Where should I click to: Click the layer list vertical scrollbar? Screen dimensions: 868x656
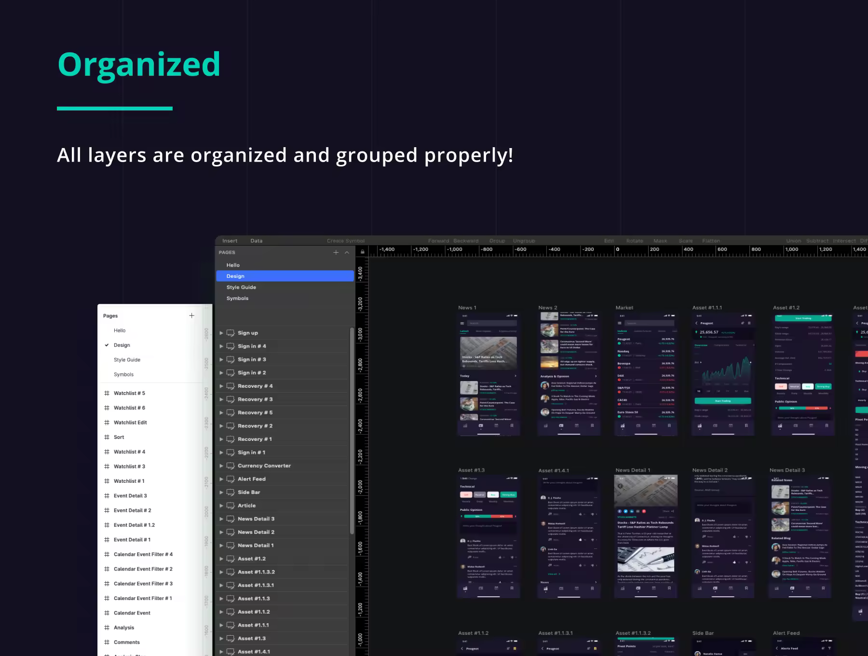[x=352, y=430]
